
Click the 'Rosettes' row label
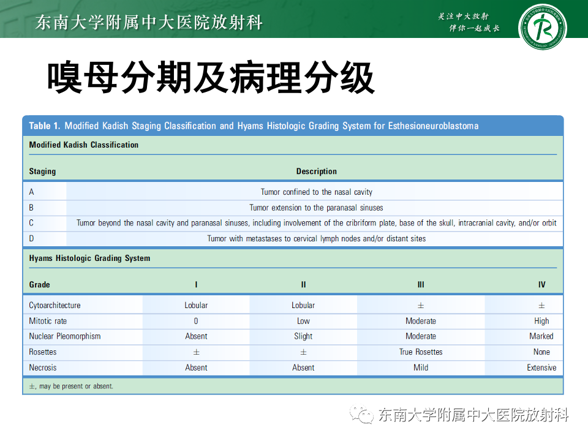43,352
